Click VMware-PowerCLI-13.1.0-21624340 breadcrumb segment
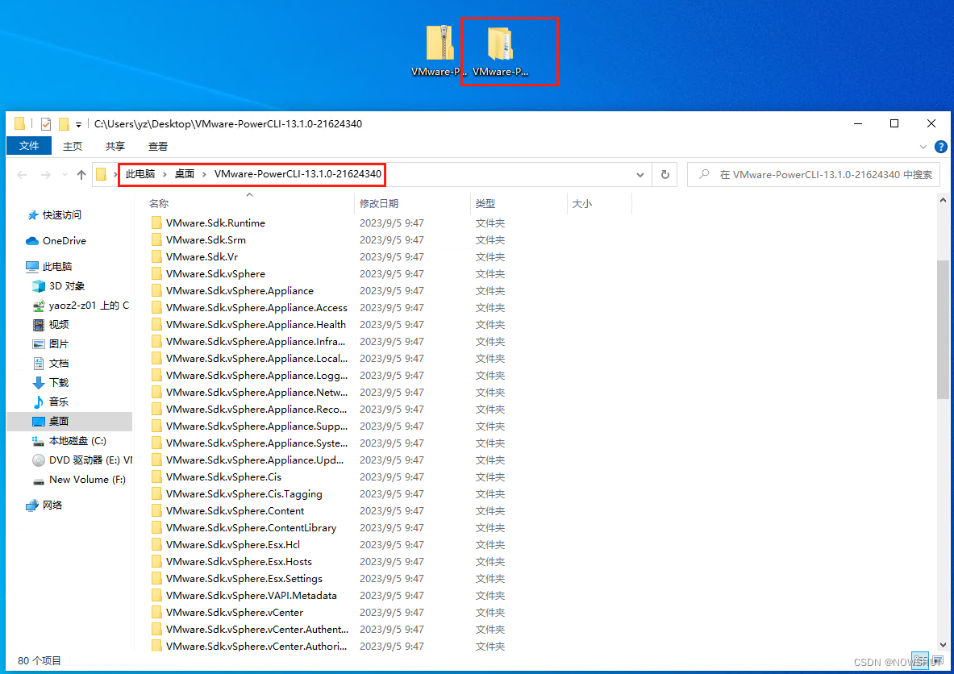This screenshot has height=674, width=954. pyautogui.click(x=298, y=174)
